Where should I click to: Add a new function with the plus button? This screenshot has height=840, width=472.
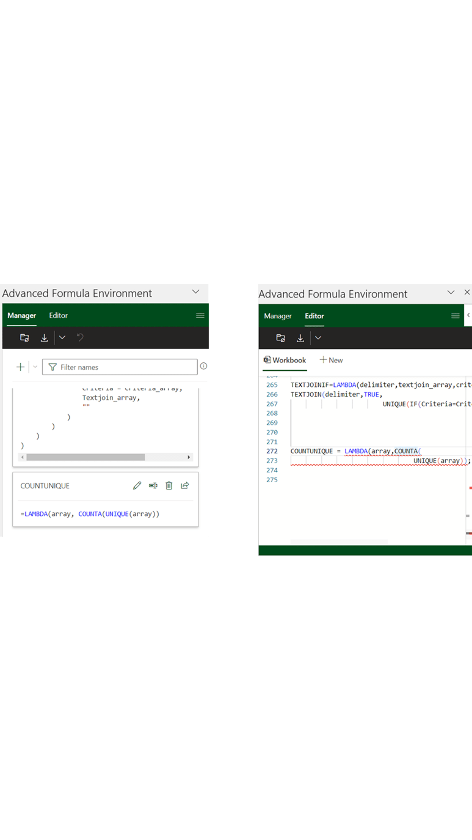pyautogui.click(x=20, y=367)
